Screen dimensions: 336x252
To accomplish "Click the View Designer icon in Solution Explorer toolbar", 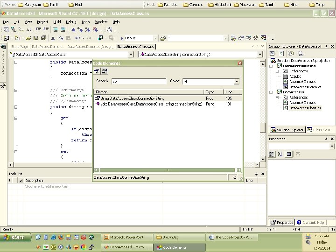I will (281, 54).
